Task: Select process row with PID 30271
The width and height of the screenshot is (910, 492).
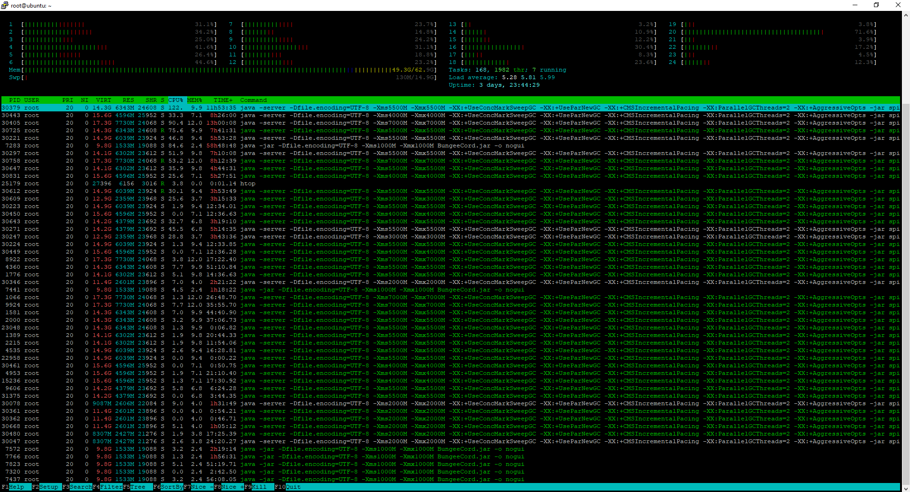Action: point(451,229)
